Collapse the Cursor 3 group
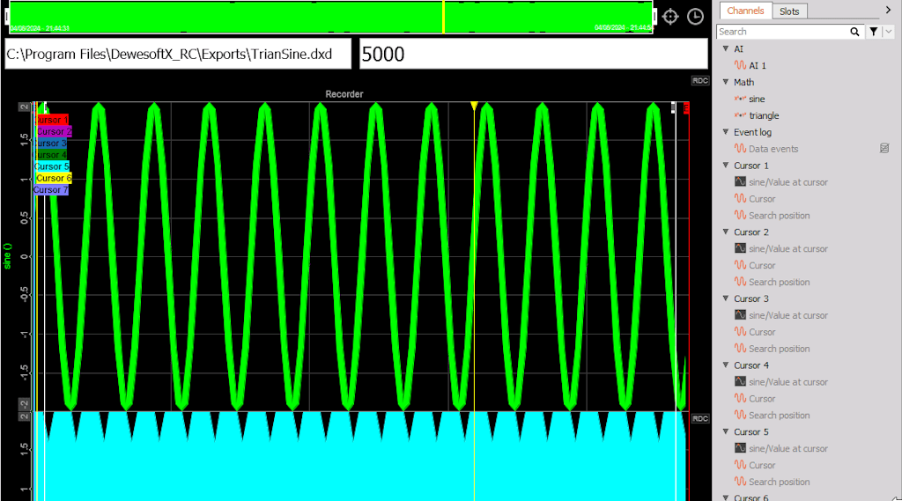This screenshot has height=501, width=902. click(726, 298)
